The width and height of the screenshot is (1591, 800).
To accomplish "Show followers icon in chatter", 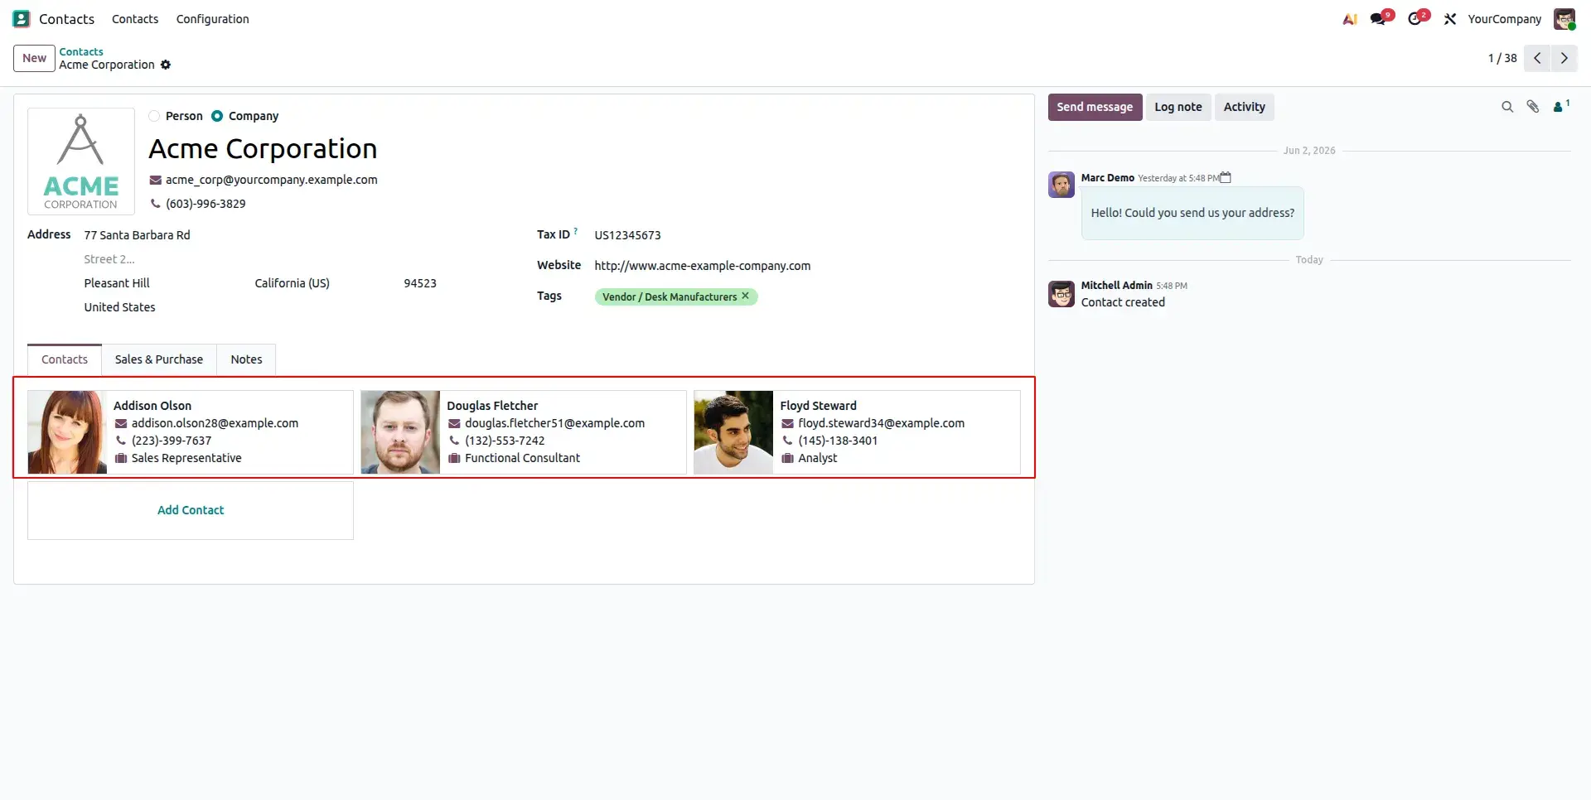I will pos(1561,106).
